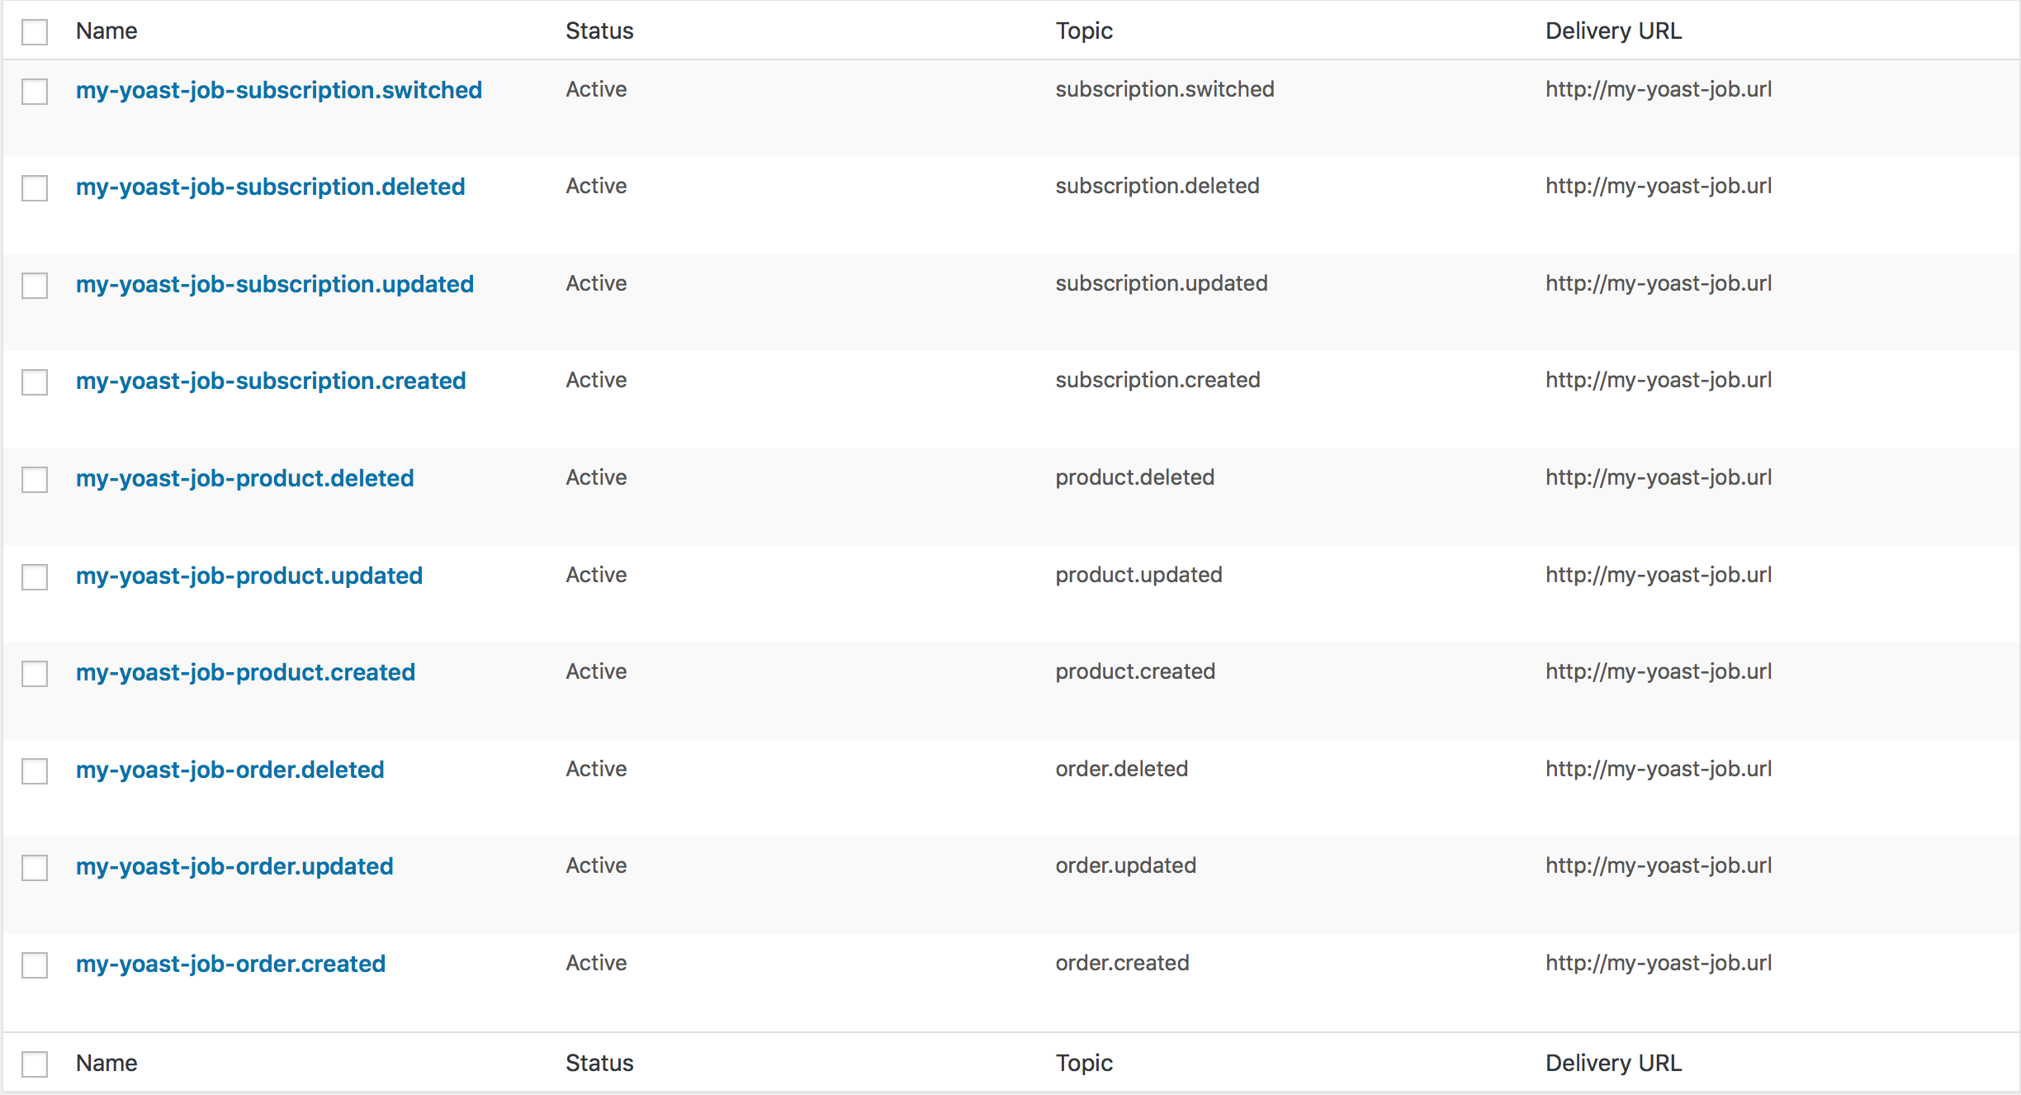
Task: Open my-yoast-job-product.deleted webhook
Action: [244, 478]
